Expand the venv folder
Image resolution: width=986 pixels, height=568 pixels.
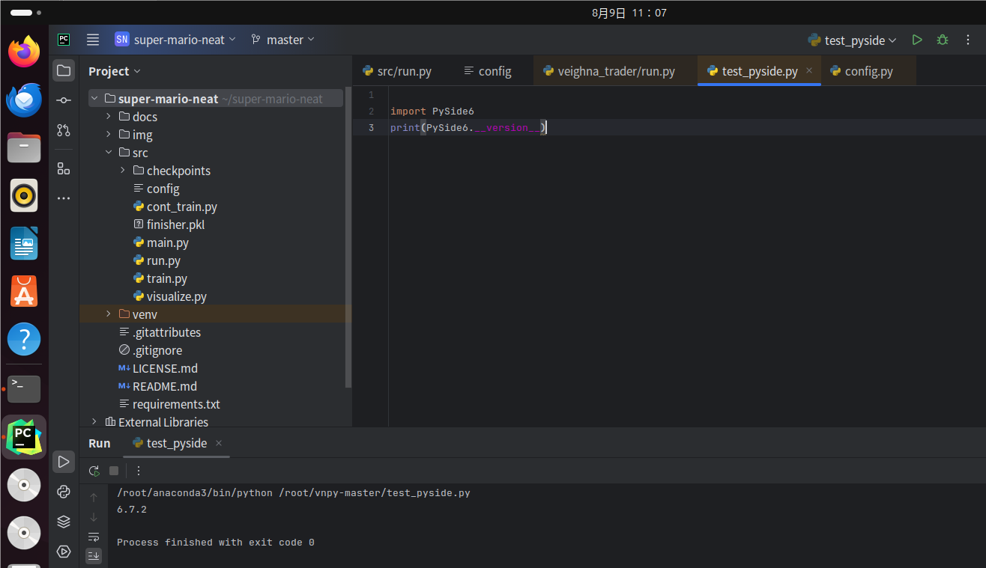click(x=109, y=314)
